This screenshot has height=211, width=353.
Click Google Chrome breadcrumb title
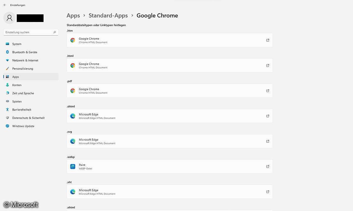157,16
